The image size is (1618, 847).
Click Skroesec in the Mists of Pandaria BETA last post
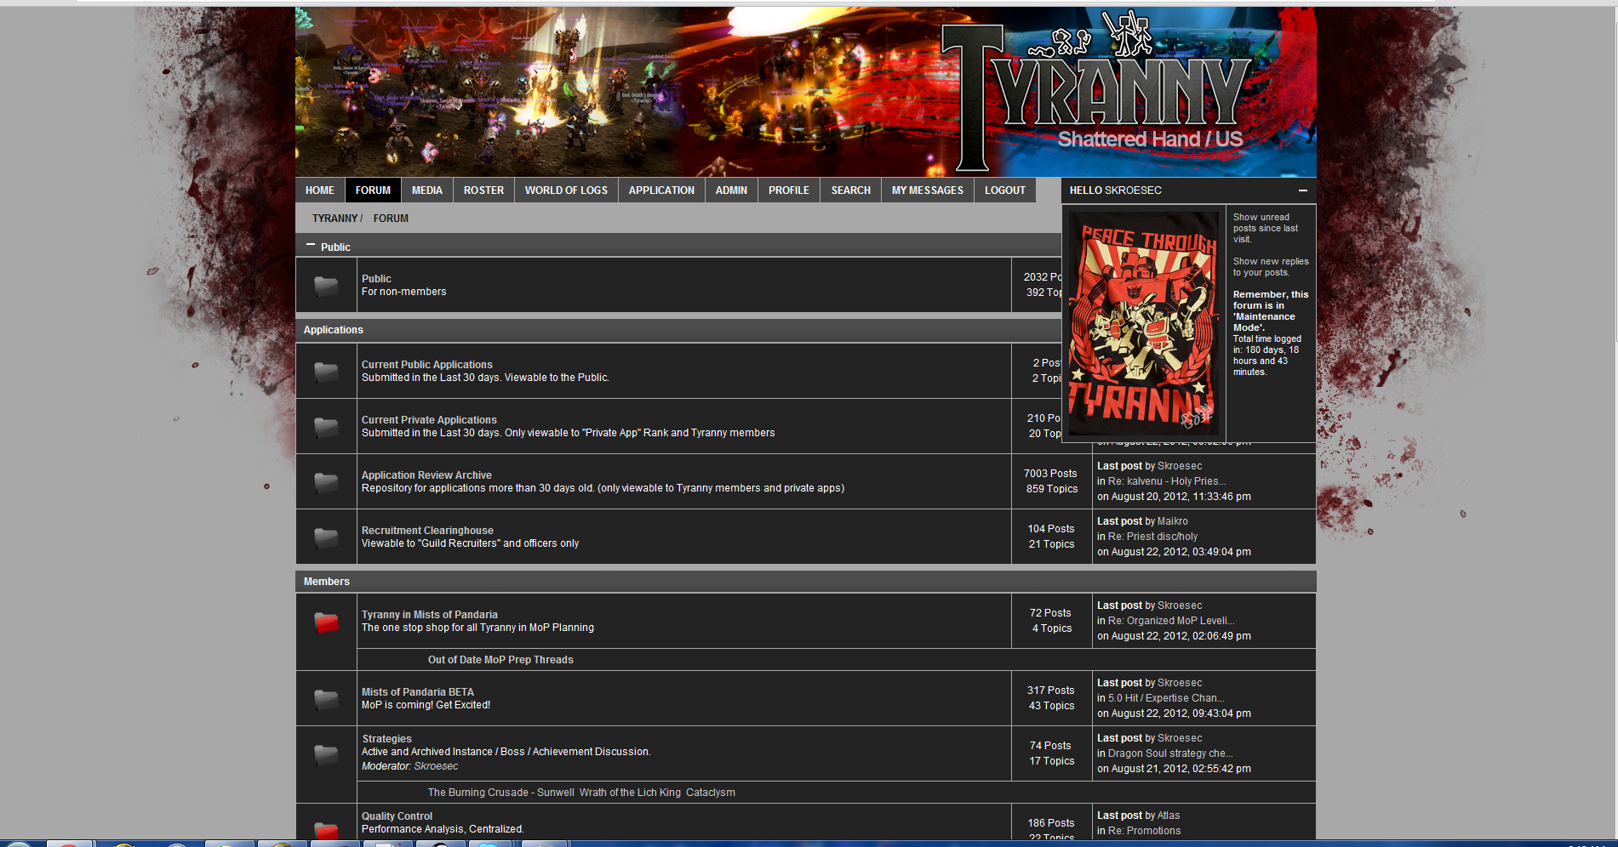coord(1180,683)
